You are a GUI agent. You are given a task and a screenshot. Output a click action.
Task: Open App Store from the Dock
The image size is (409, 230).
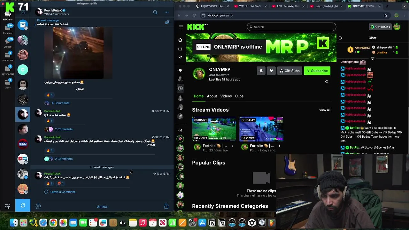[x=202, y=223]
